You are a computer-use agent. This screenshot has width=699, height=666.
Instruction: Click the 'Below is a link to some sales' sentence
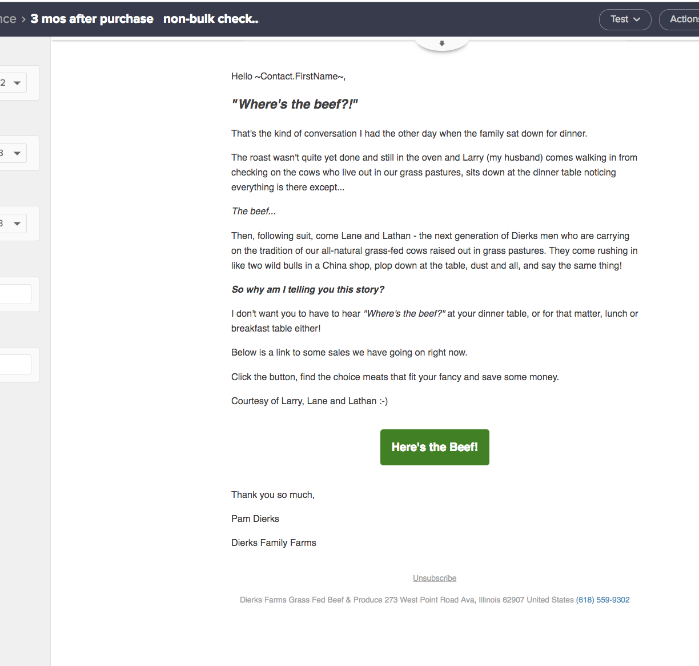point(349,353)
